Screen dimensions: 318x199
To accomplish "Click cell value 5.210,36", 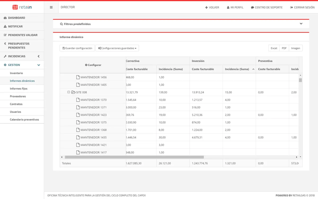I will pyautogui.click(x=197, y=115).
